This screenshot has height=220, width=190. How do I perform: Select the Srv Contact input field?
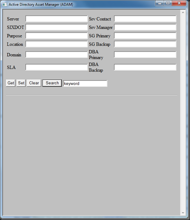pyautogui.click(x=145, y=19)
